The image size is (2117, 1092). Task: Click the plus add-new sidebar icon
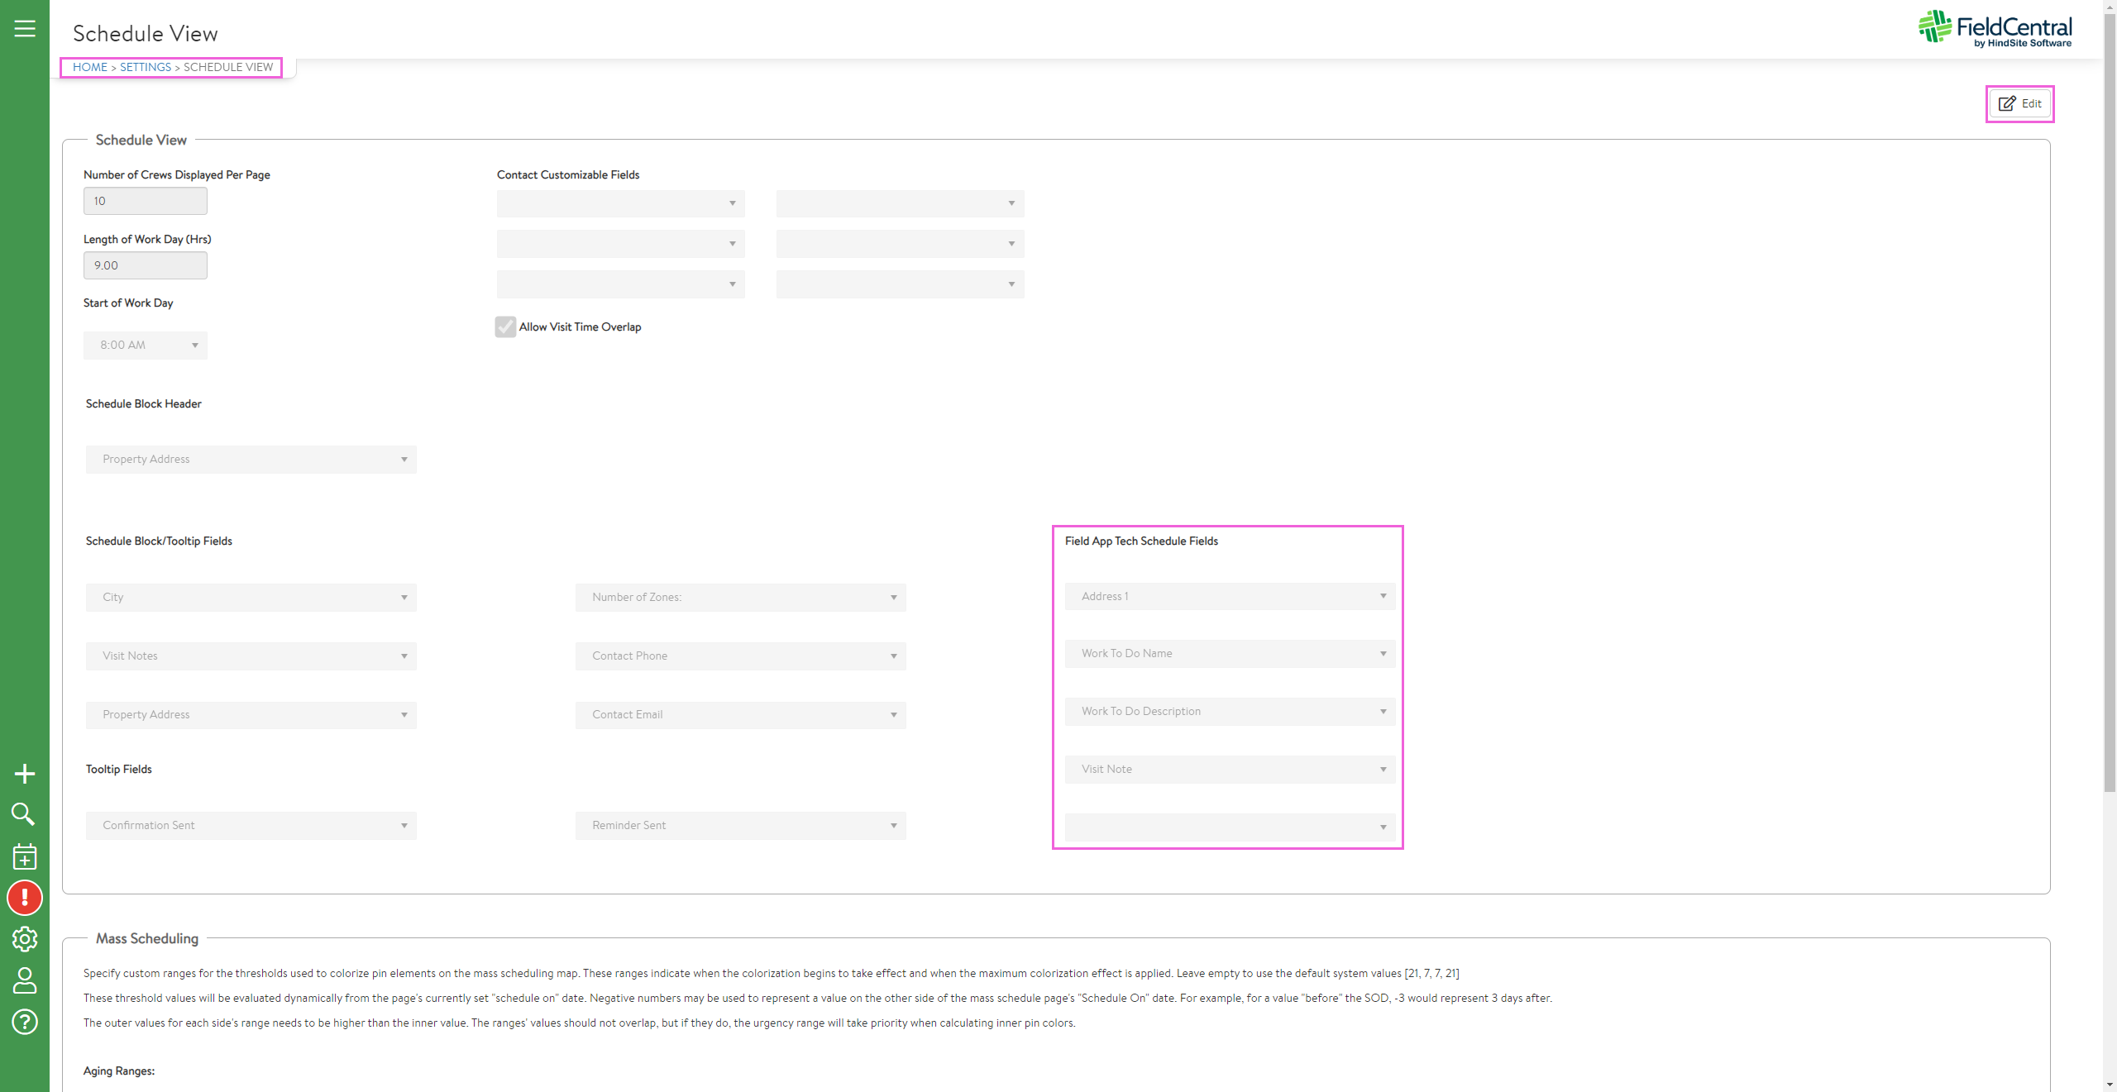(25, 774)
